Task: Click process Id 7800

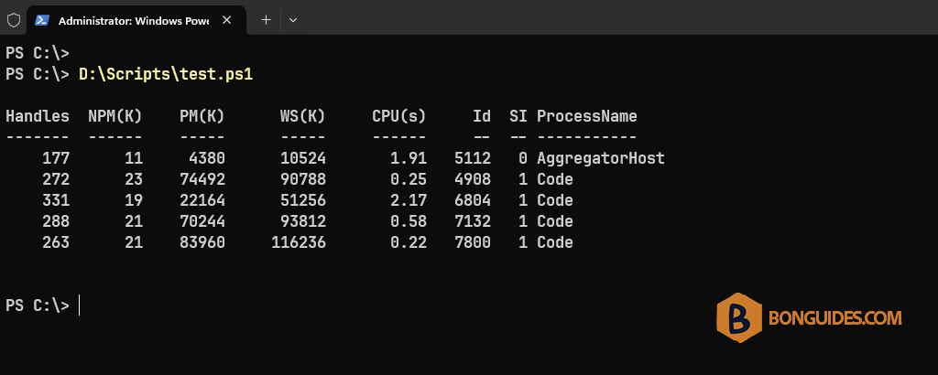Action: tap(473, 242)
